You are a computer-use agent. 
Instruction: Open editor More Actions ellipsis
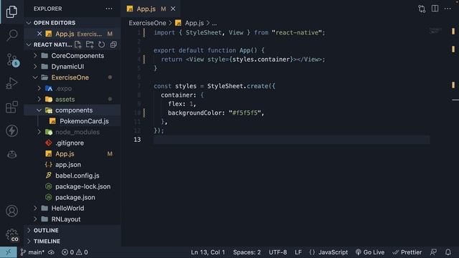click(x=448, y=9)
